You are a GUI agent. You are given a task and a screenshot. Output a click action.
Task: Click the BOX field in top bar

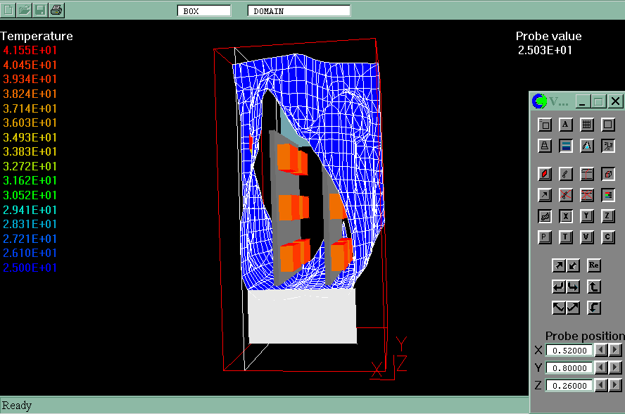pyautogui.click(x=203, y=11)
